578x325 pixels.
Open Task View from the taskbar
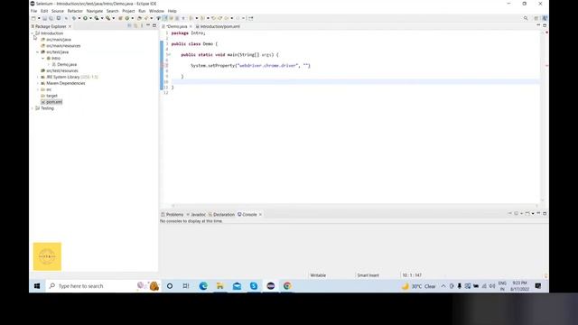coord(186,286)
